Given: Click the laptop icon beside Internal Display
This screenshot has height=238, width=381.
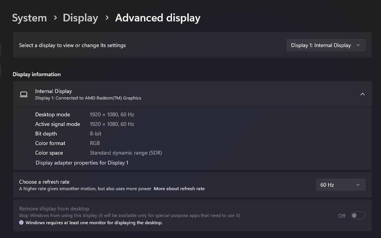Looking at the screenshot, I should coord(24,95).
